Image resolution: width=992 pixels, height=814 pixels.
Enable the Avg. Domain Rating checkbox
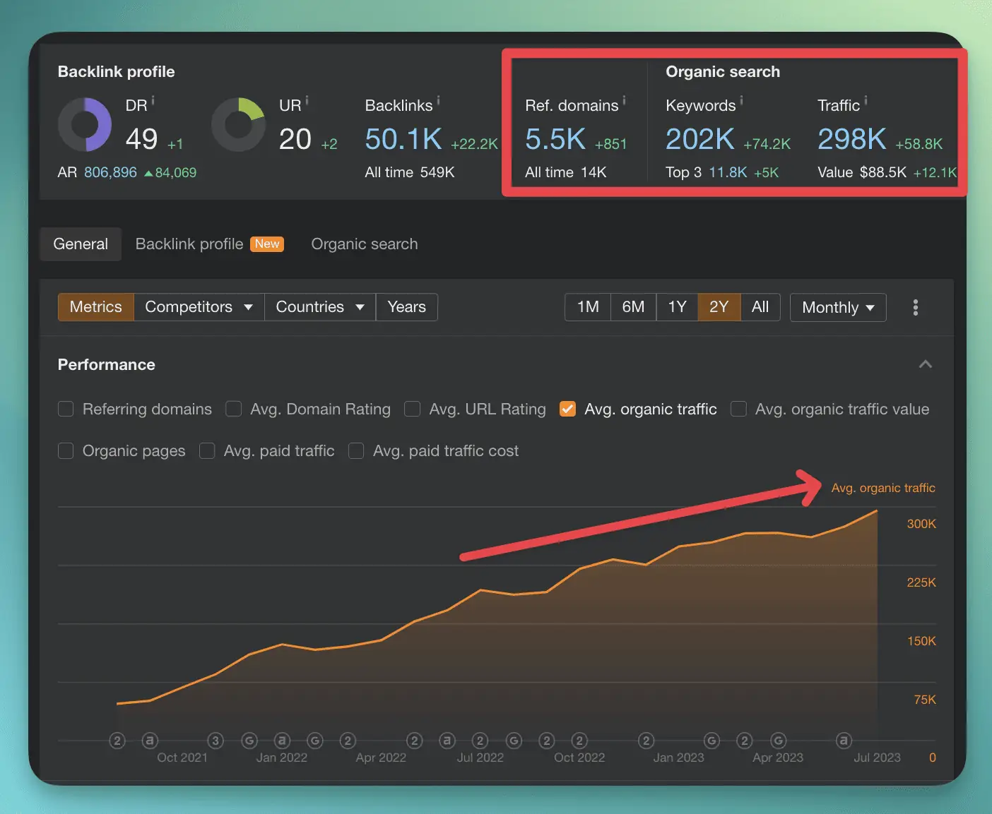[x=233, y=409]
